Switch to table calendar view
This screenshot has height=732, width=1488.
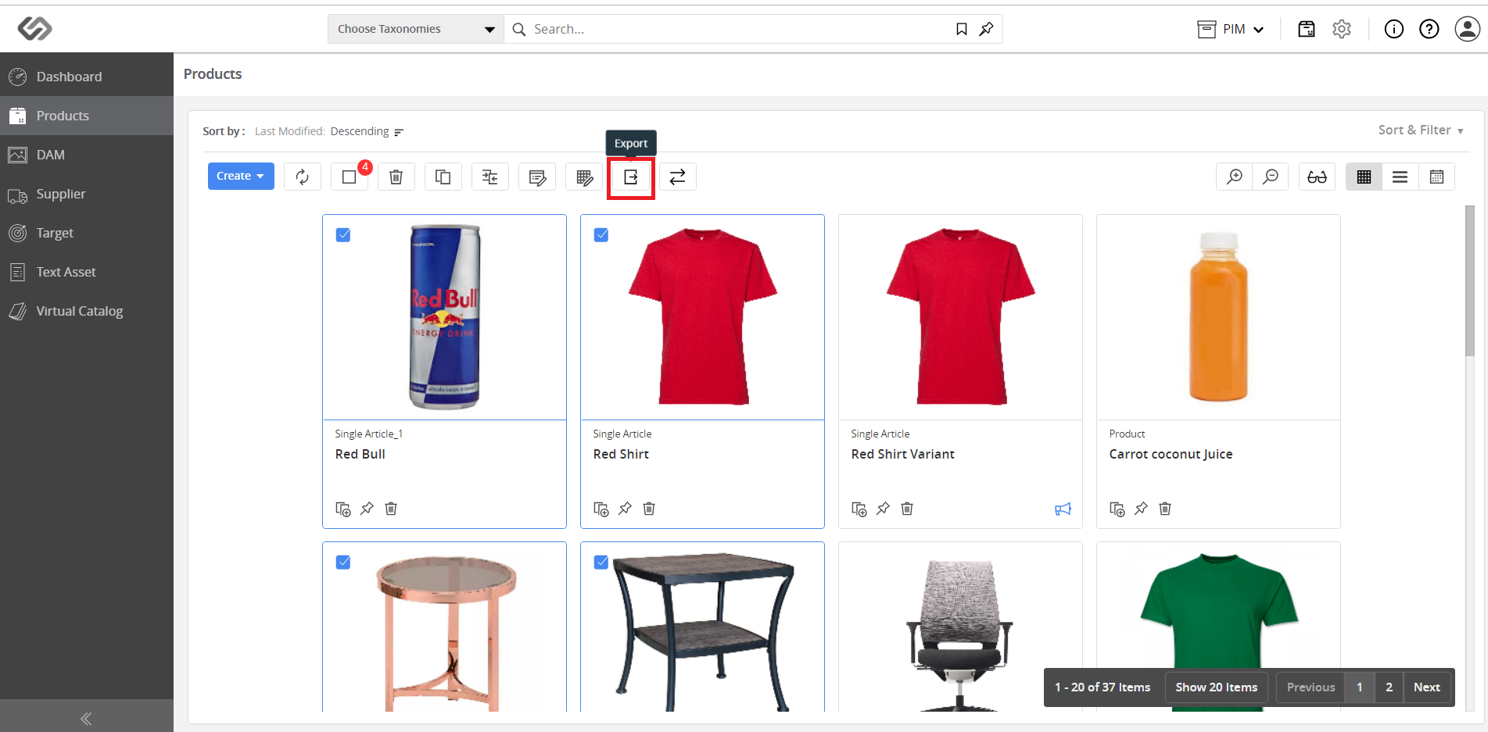coord(1436,177)
